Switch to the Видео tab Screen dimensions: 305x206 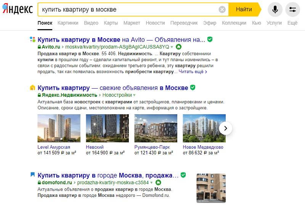coord(91,23)
